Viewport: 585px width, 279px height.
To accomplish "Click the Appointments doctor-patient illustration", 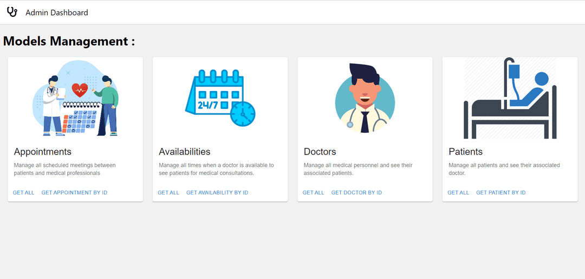I will 75,98.
